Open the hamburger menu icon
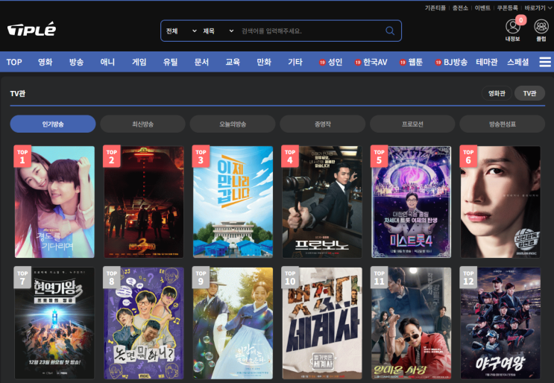554x383 pixels. click(545, 62)
